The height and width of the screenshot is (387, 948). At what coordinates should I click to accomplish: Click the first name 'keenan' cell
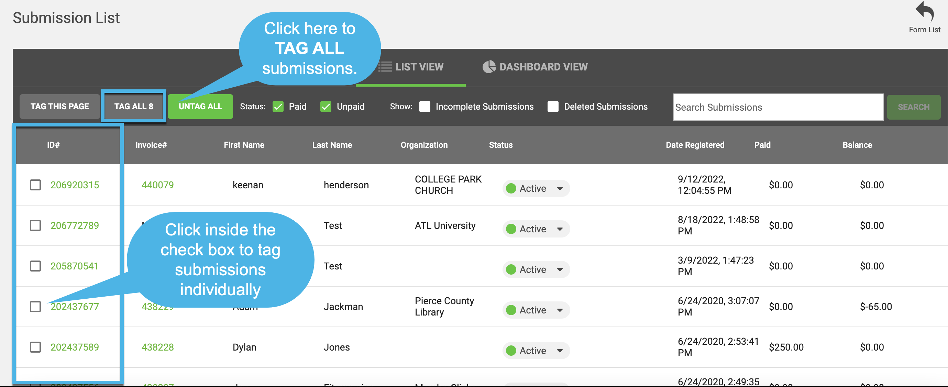coord(248,185)
